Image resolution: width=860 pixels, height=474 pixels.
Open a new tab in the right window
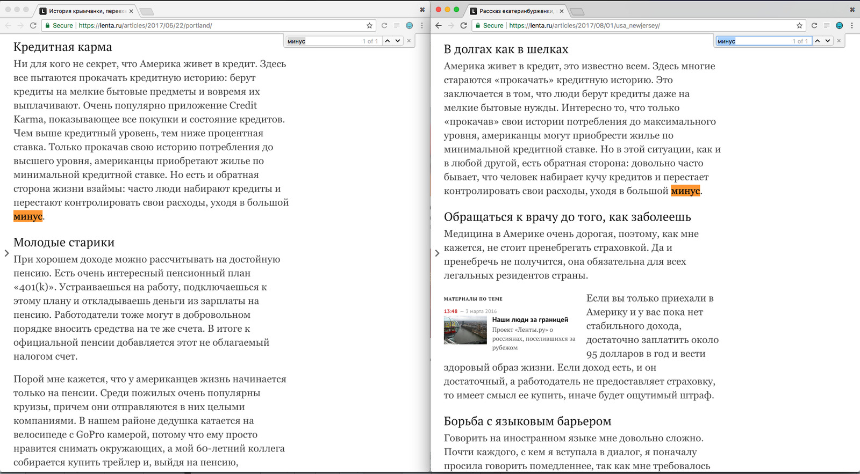tap(576, 11)
